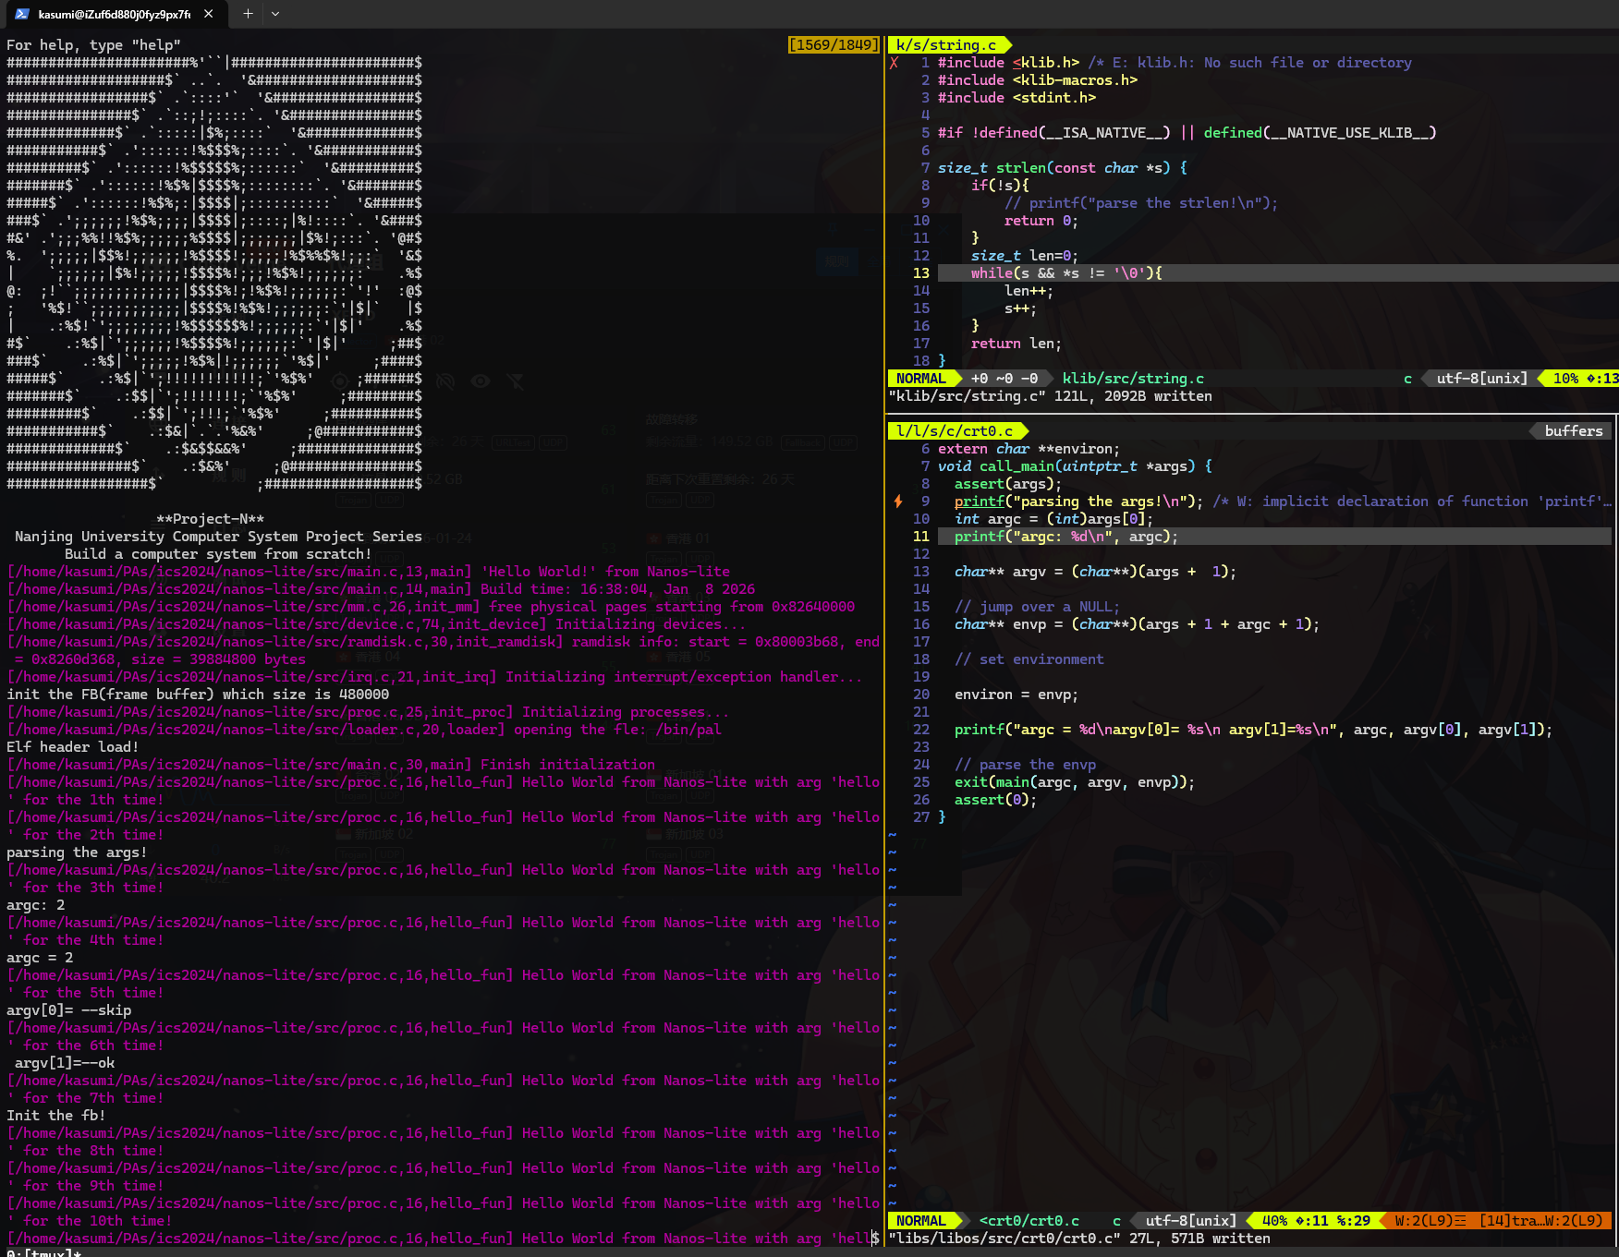Click the 'environ = envp;' line in crt0.c
1619x1257 pixels.
1016,695
